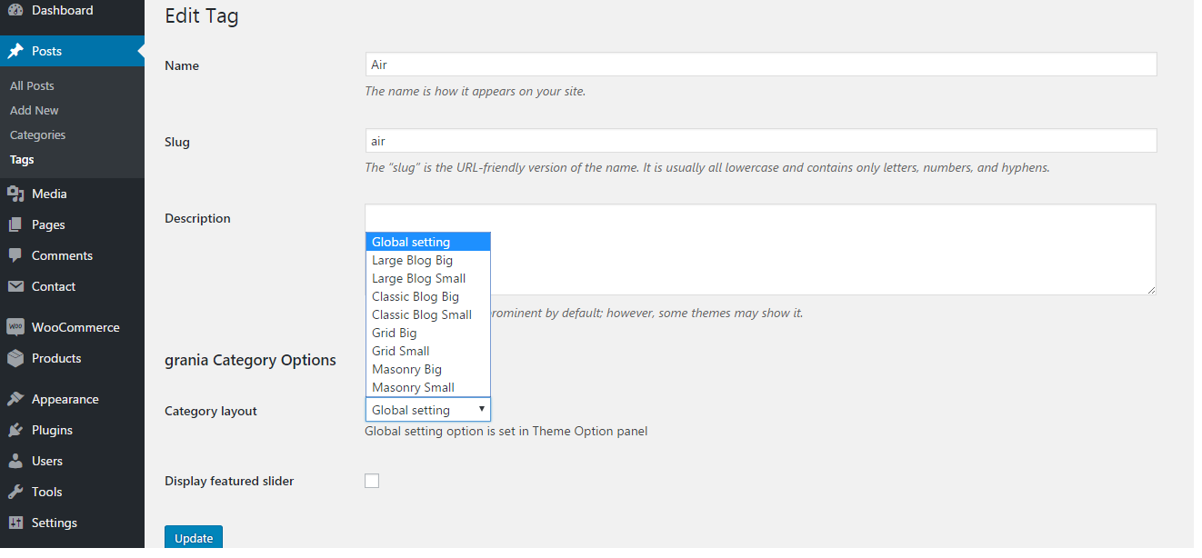Image resolution: width=1202 pixels, height=558 pixels.
Task: Click the Pages icon in sidebar
Action: click(x=15, y=224)
